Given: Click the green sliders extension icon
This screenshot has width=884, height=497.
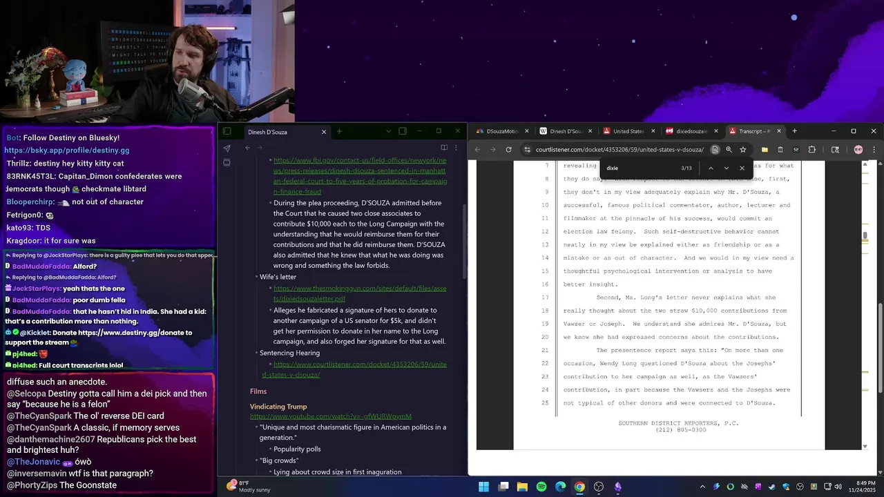Looking at the screenshot, I should click(x=796, y=150).
